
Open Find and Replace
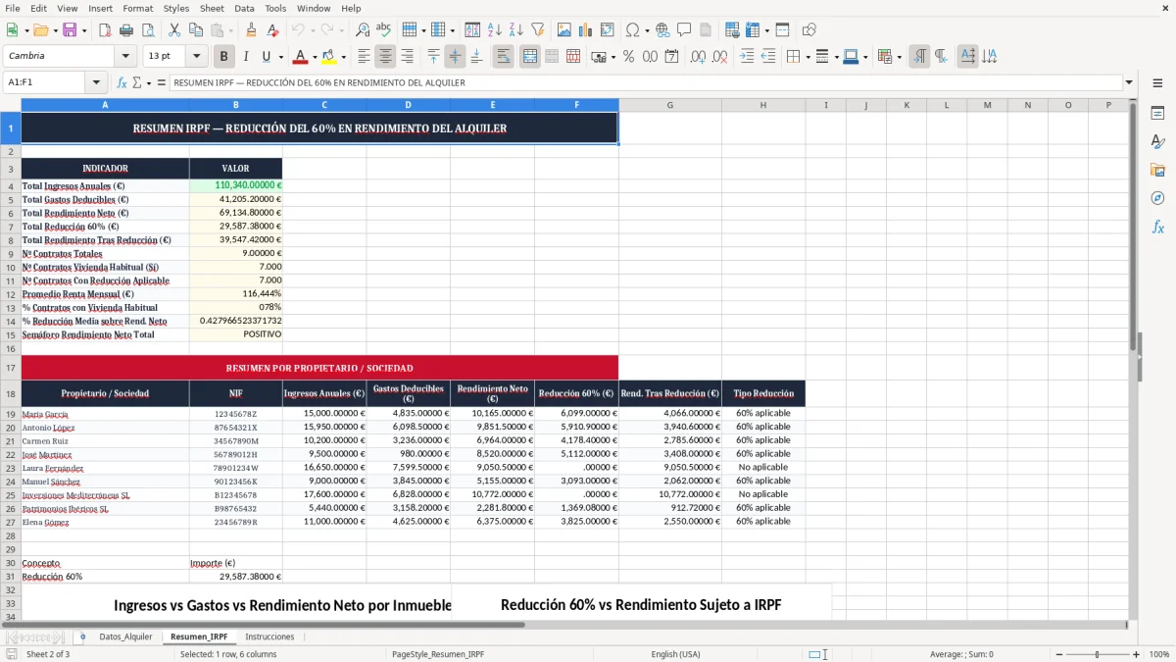[363, 30]
